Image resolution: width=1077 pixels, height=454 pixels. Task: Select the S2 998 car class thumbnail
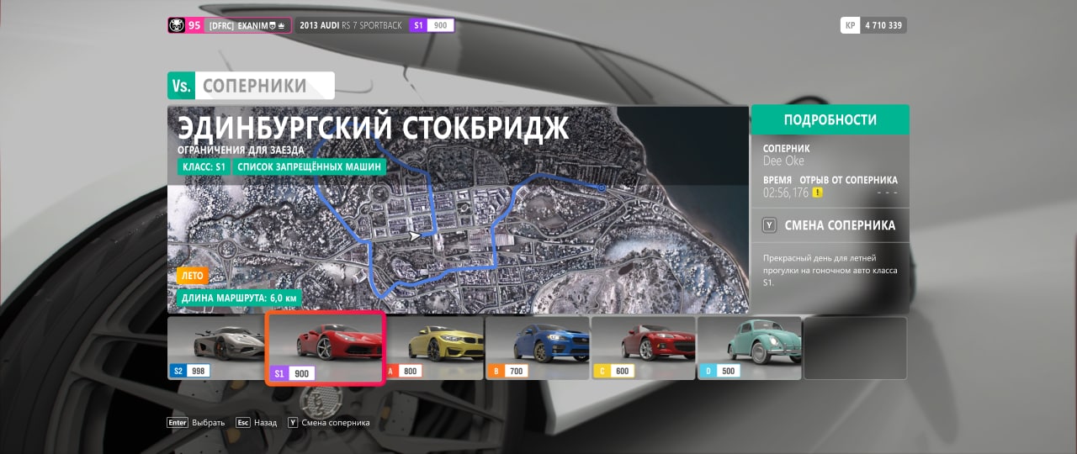click(x=216, y=348)
